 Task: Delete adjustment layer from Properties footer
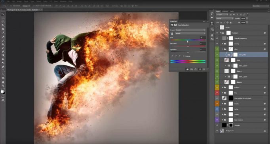click(204, 69)
